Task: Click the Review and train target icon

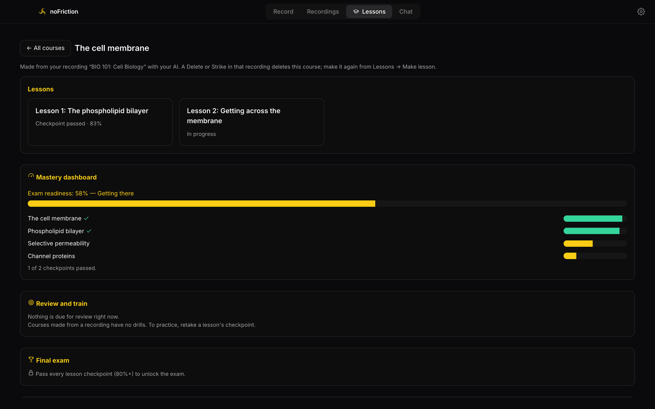Action: pos(31,303)
